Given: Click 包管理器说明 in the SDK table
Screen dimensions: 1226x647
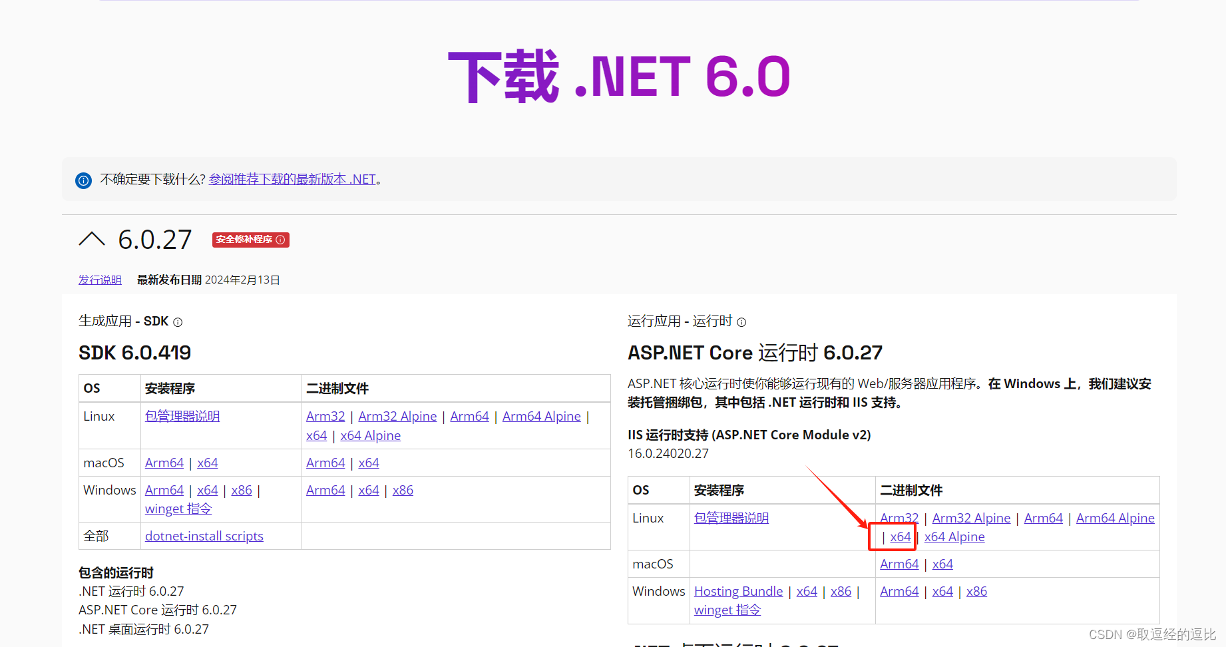Looking at the screenshot, I should [x=181, y=416].
